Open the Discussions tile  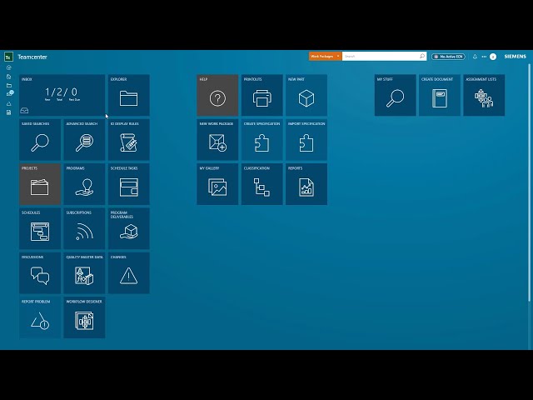(x=40, y=273)
